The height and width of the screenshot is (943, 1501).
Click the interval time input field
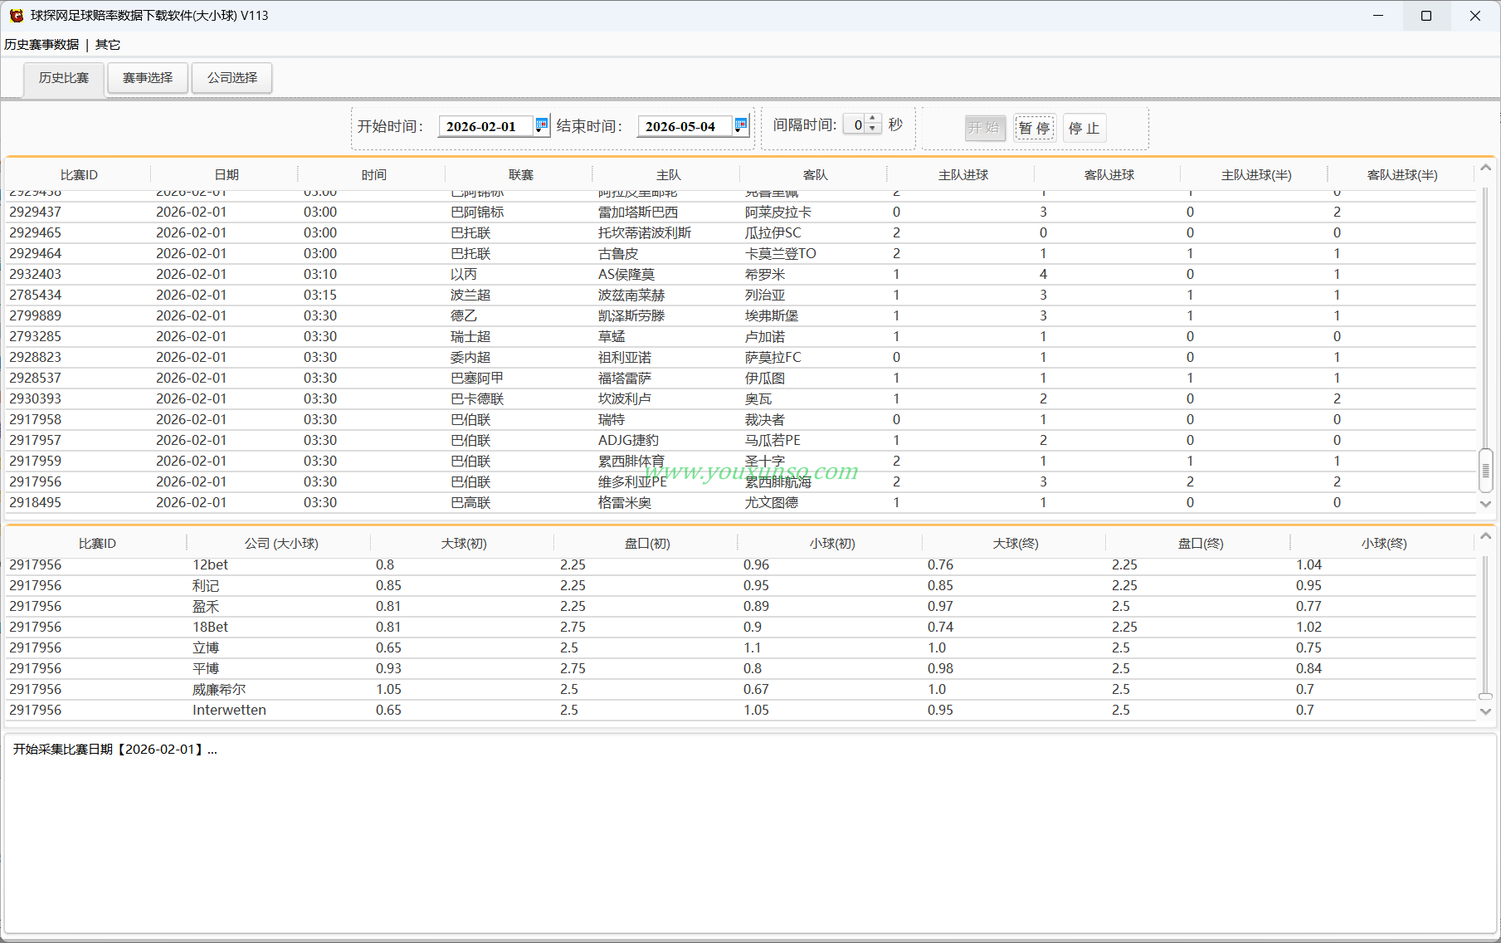[x=854, y=125]
